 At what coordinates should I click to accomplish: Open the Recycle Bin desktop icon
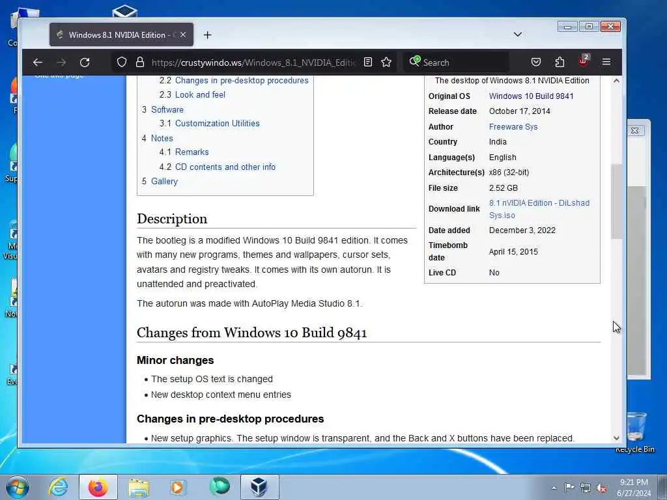pyautogui.click(x=636, y=432)
